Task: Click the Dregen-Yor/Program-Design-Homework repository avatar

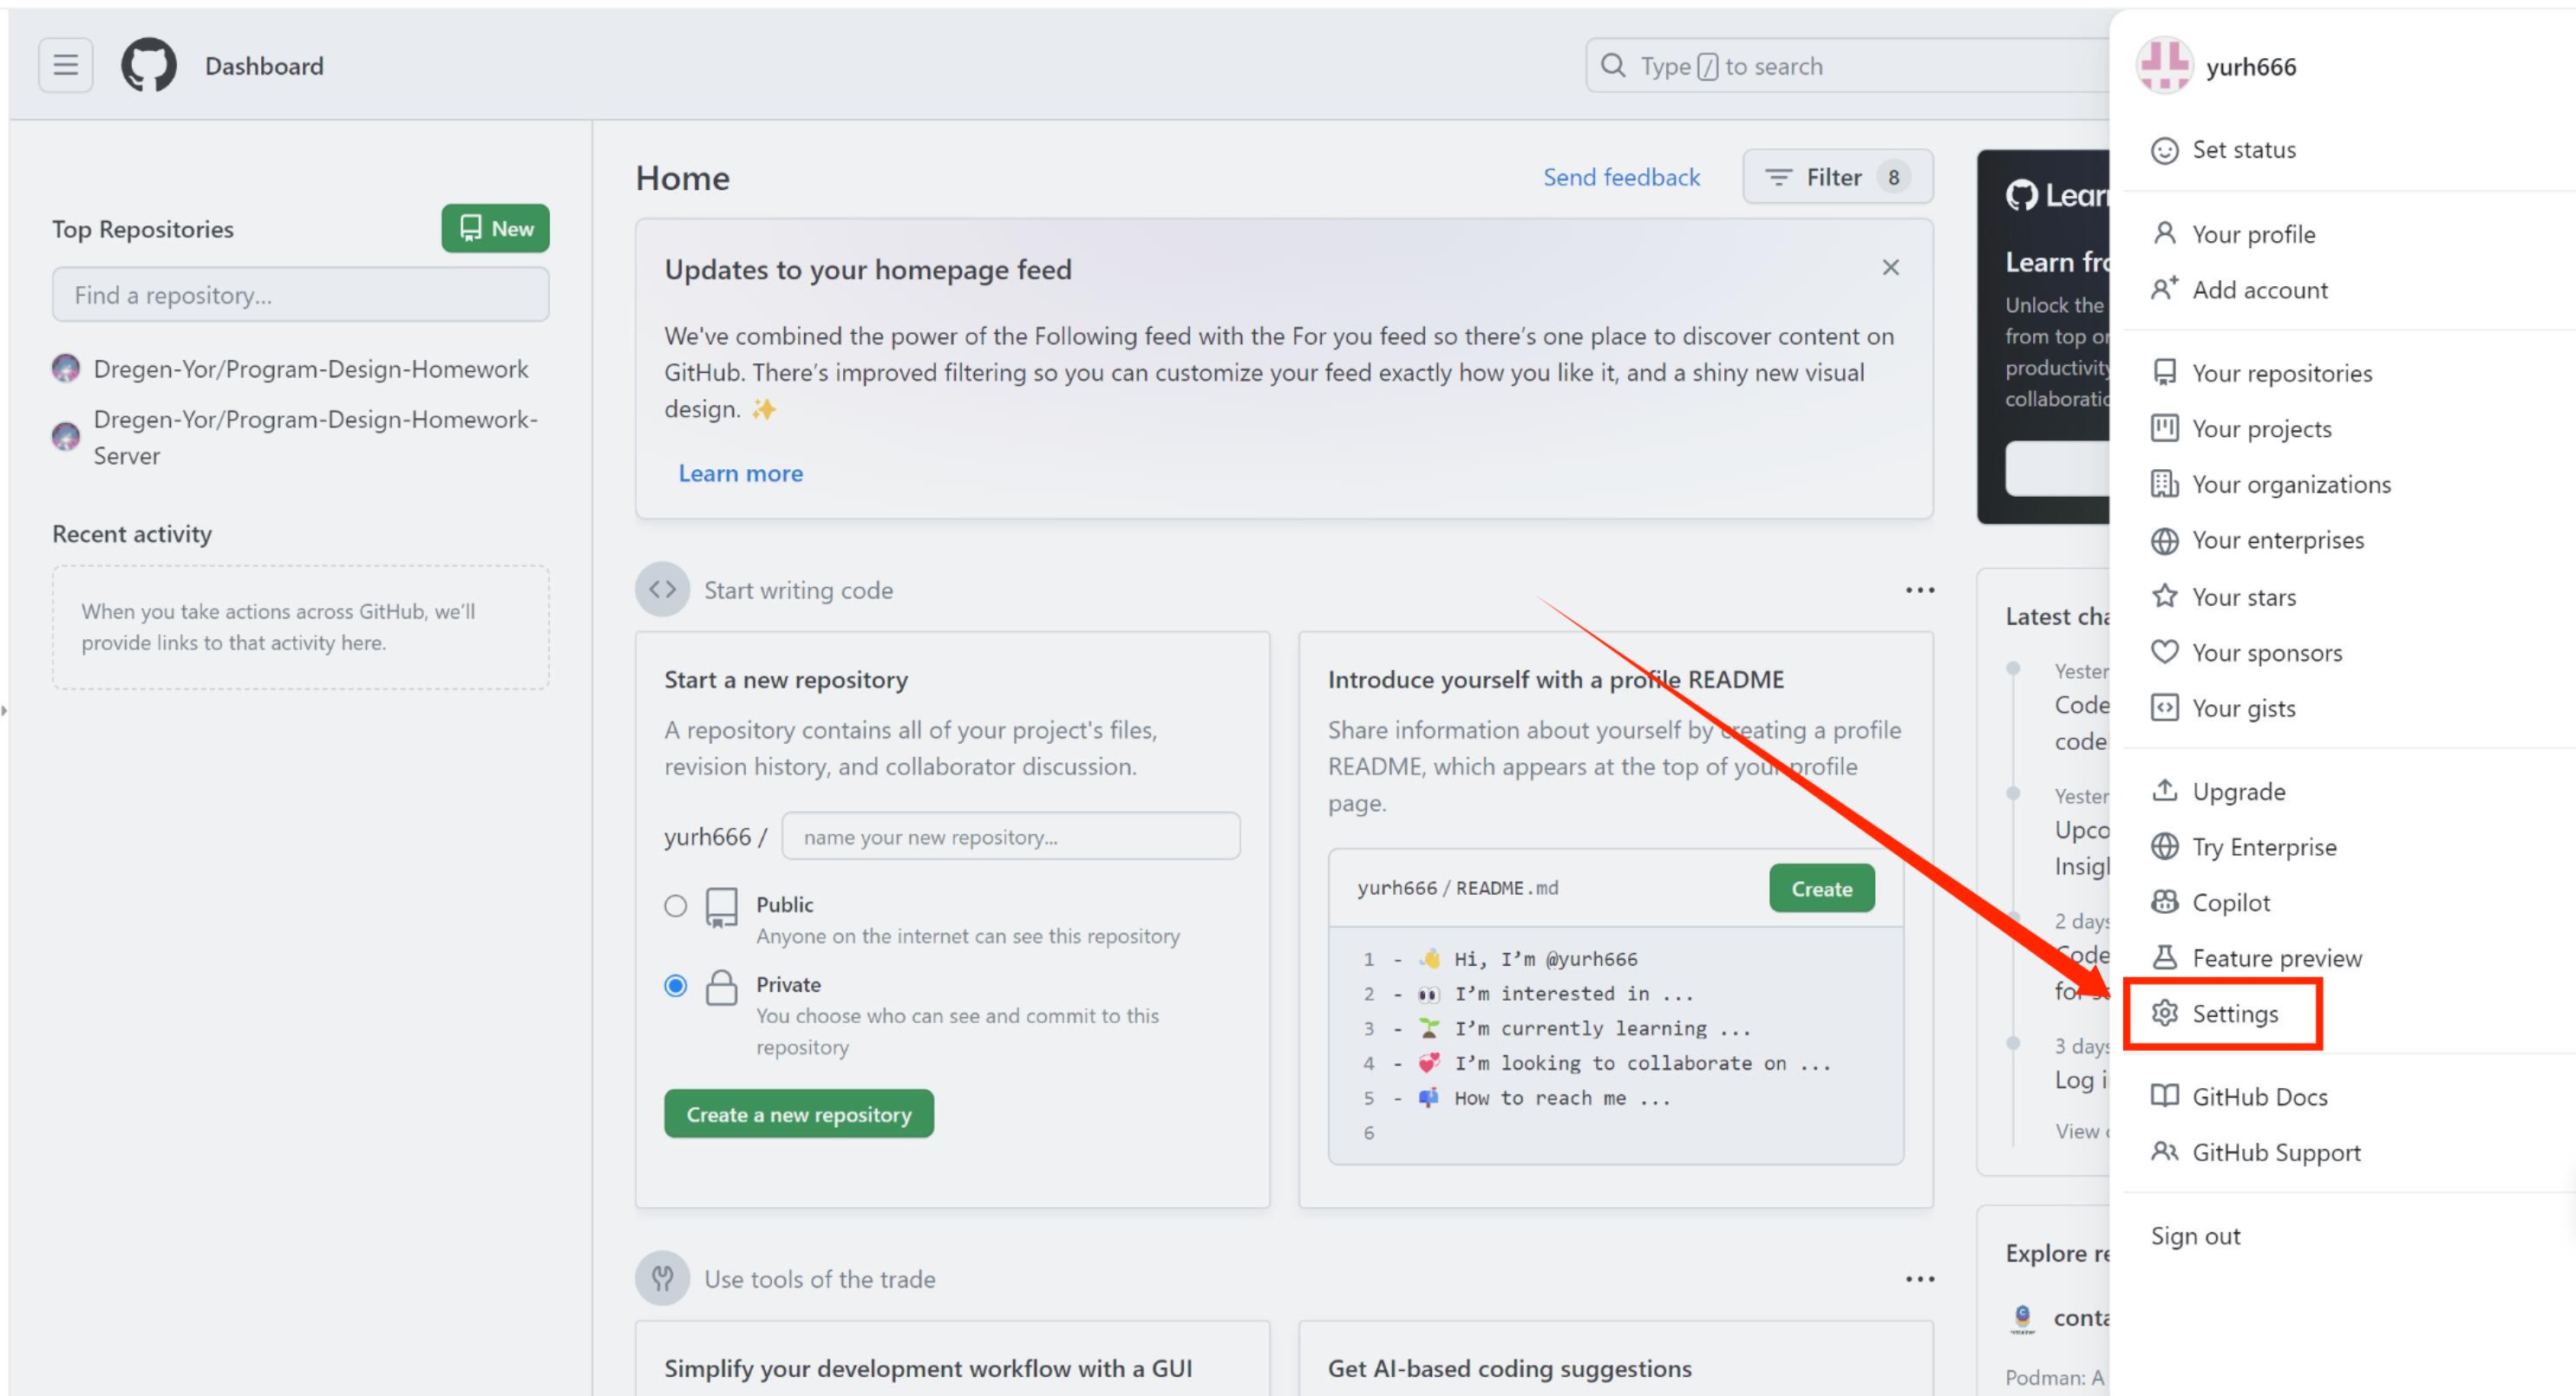Action: [66, 369]
